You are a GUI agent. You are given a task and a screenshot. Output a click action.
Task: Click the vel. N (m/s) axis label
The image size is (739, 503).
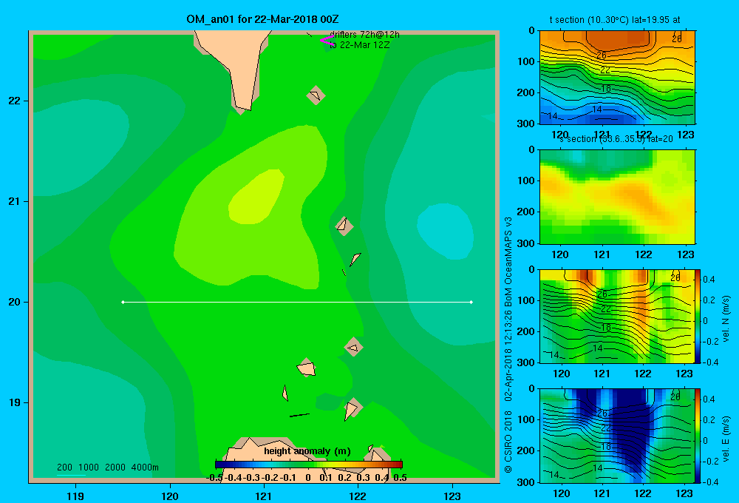click(x=726, y=318)
